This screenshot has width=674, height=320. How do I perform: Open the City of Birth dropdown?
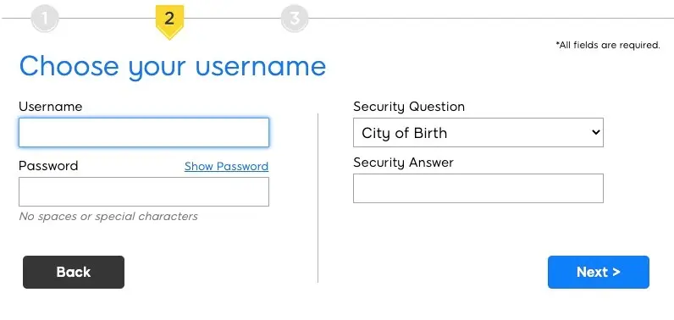point(478,133)
